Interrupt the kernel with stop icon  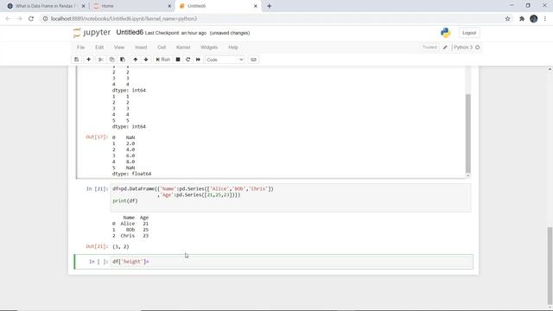[178, 60]
